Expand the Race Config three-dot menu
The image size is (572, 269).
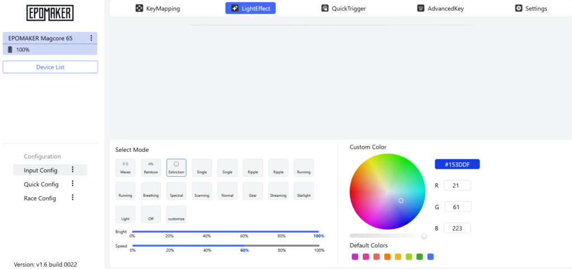point(72,198)
